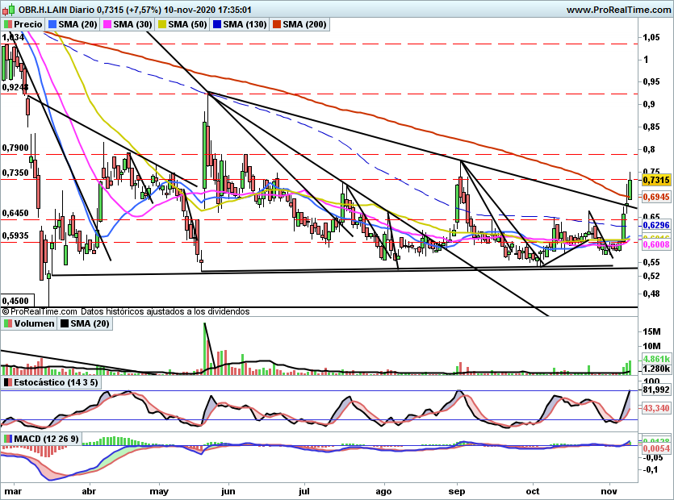Select the MACD (12 26 9) label

(x=47, y=439)
